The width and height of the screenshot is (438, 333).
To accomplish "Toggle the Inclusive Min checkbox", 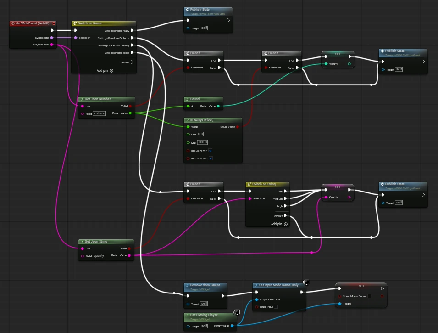I will [x=211, y=151].
